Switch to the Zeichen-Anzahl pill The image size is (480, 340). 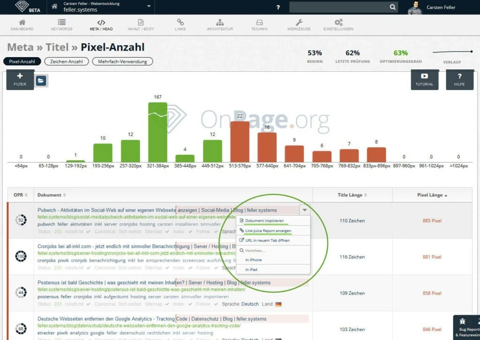click(x=67, y=61)
